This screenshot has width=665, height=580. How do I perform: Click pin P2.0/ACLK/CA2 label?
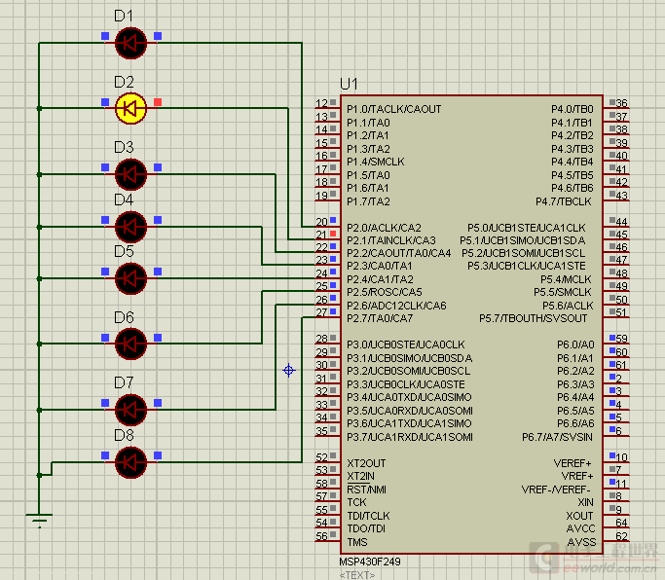[x=384, y=228]
